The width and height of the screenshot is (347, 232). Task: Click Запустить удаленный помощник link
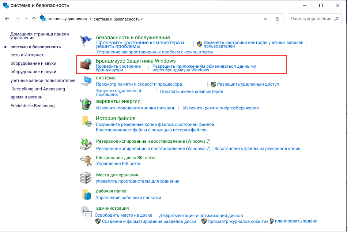click(118, 93)
